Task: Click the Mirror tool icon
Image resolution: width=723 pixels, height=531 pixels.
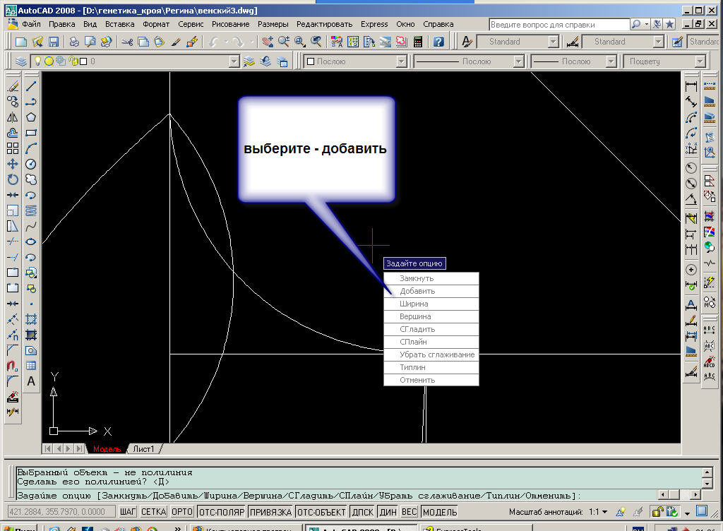Action: coord(13,117)
